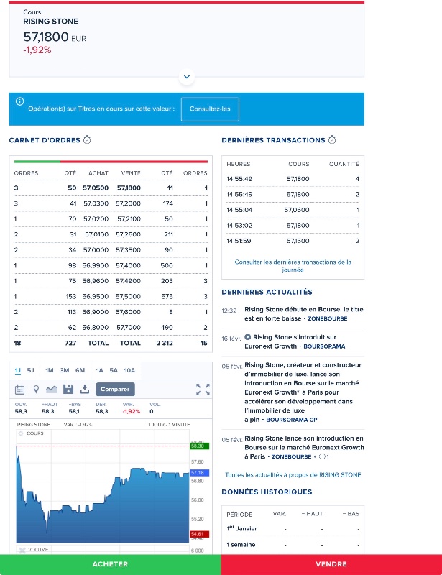Screen dimensions: 442x575
Task: Change chart type with area chart icon
Action: click(x=52, y=389)
